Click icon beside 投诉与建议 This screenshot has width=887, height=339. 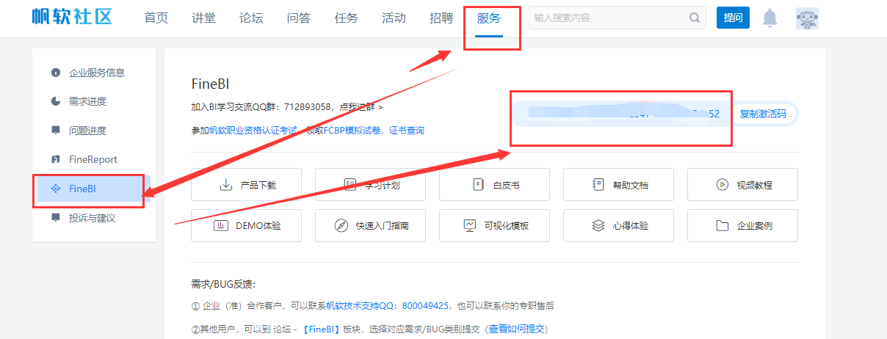(56, 218)
